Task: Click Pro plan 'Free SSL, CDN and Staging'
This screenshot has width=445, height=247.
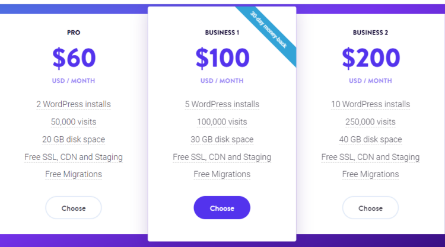Action: [74, 157]
